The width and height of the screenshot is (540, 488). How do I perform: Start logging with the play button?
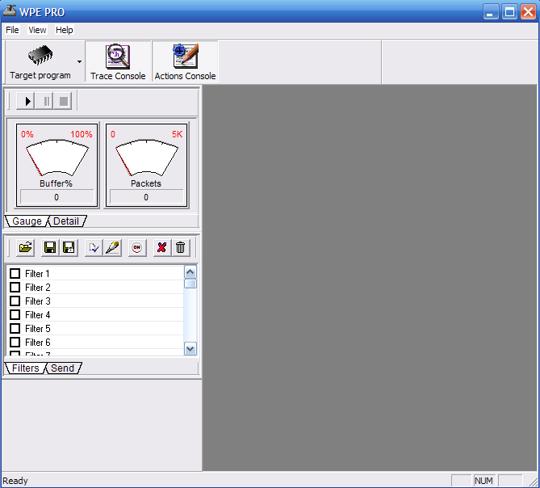27,101
